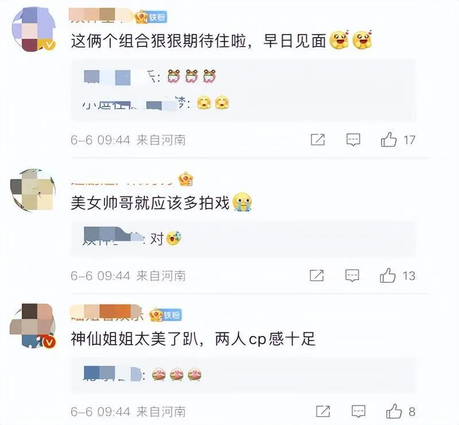
Task: Open third commenter's avatar with red V
Action: (x=33, y=326)
